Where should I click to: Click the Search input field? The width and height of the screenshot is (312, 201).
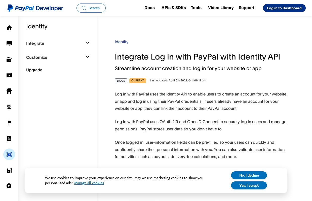coord(91,8)
